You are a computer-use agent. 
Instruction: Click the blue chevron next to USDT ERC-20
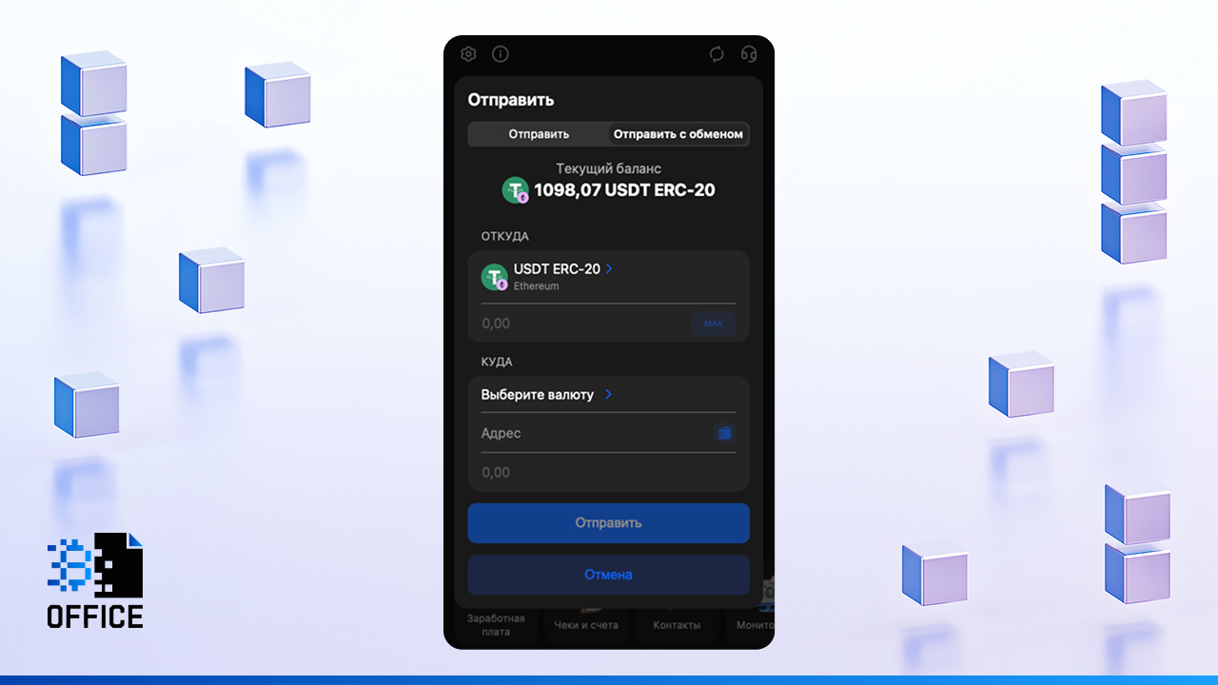click(x=609, y=269)
